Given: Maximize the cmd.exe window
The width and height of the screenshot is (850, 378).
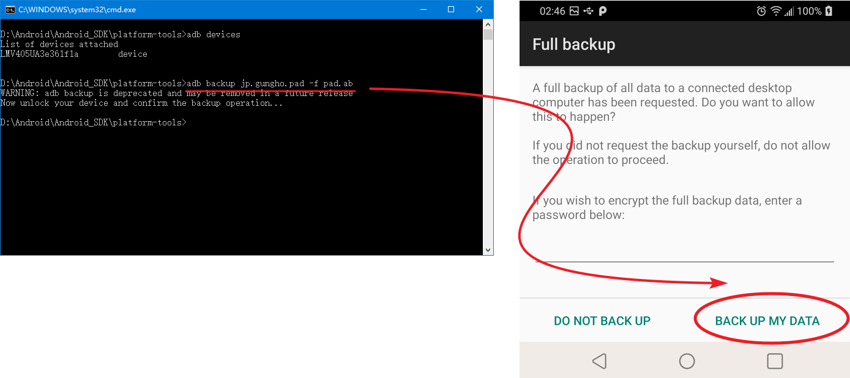Looking at the screenshot, I should pyautogui.click(x=451, y=9).
